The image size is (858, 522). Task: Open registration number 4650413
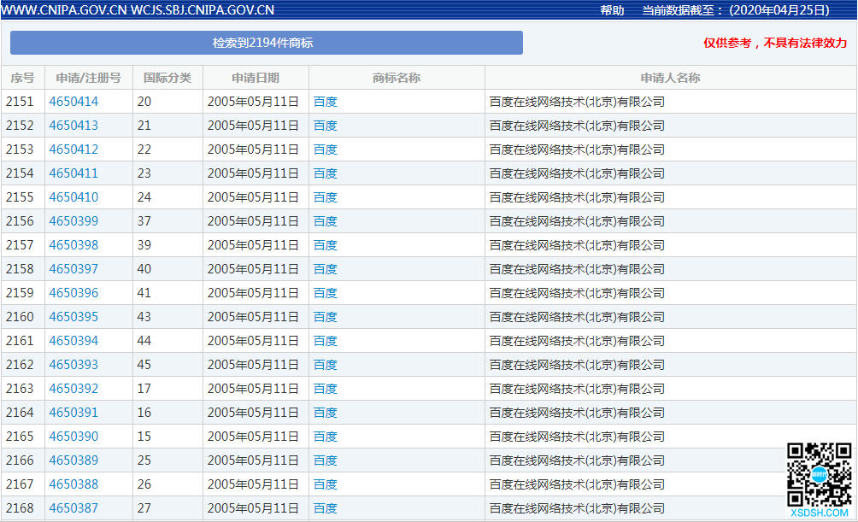(73, 126)
